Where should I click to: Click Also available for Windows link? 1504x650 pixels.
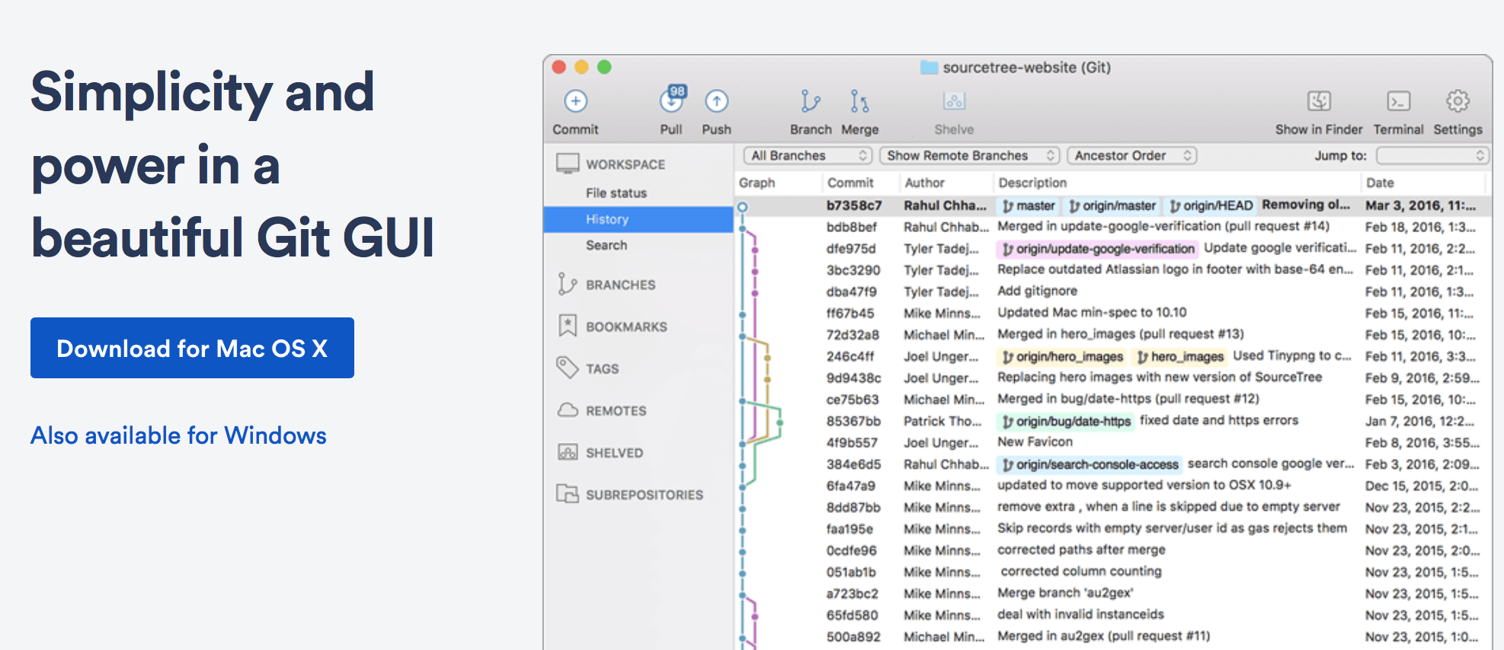pos(178,435)
